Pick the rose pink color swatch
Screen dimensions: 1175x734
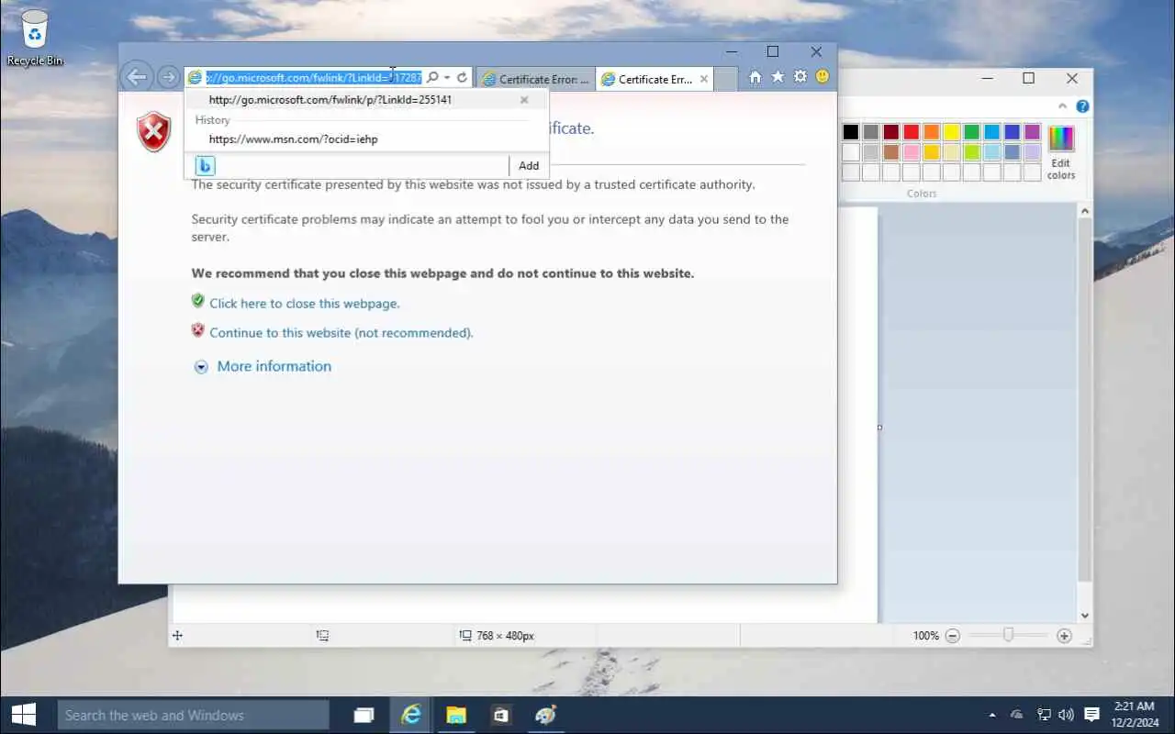(x=912, y=152)
